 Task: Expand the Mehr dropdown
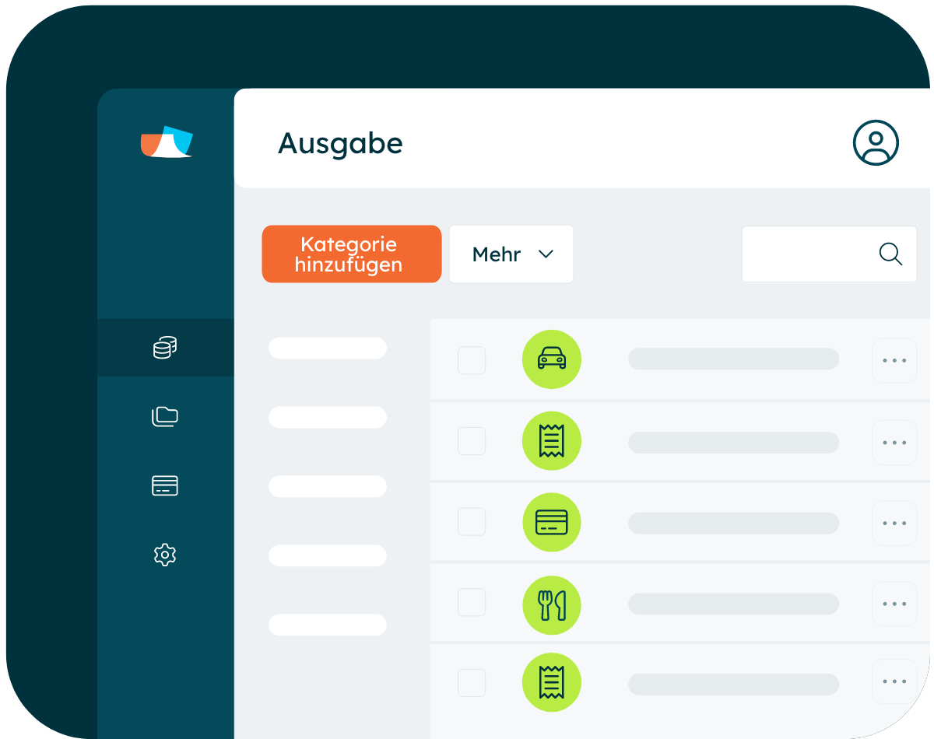point(511,254)
